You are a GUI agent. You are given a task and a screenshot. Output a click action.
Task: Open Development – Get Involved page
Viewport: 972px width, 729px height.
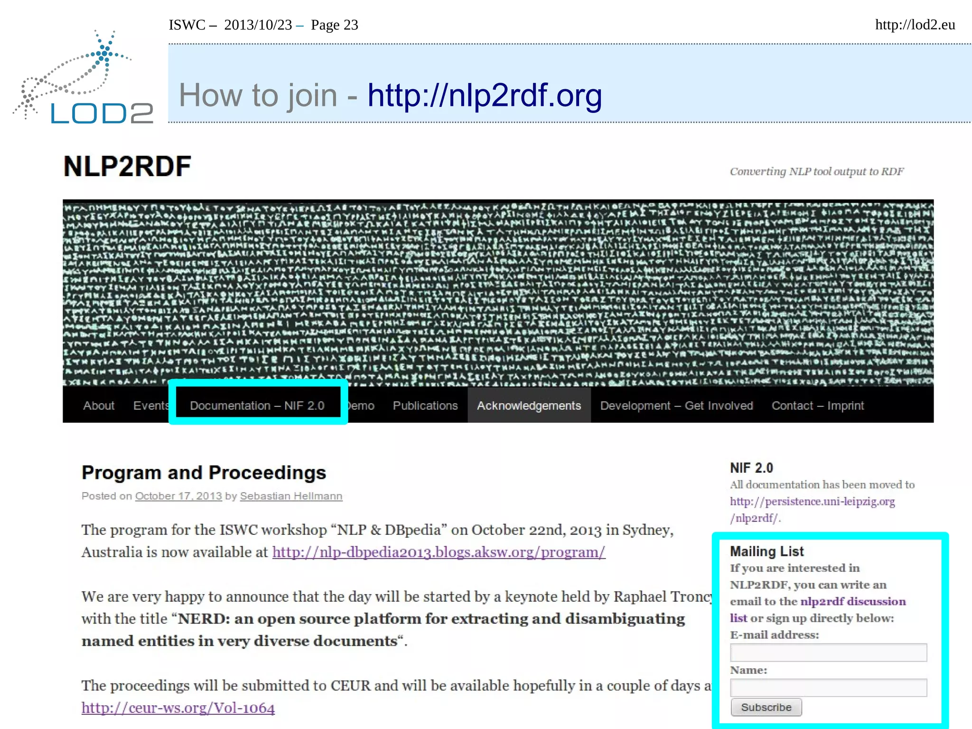click(676, 406)
